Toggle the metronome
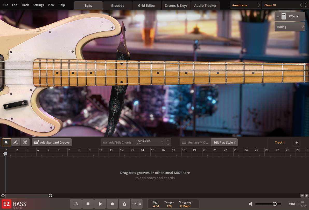This screenshot has width=309, height=210. [124, 204]
